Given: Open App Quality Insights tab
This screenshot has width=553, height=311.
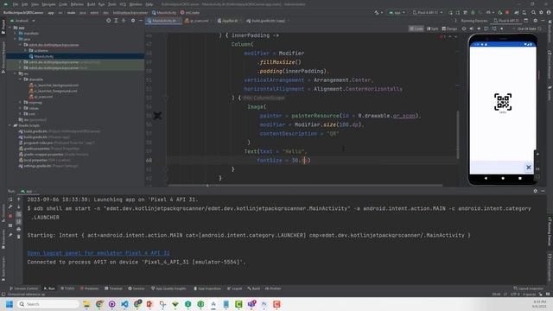Looking at the screenshot, I should pos(168,289).
